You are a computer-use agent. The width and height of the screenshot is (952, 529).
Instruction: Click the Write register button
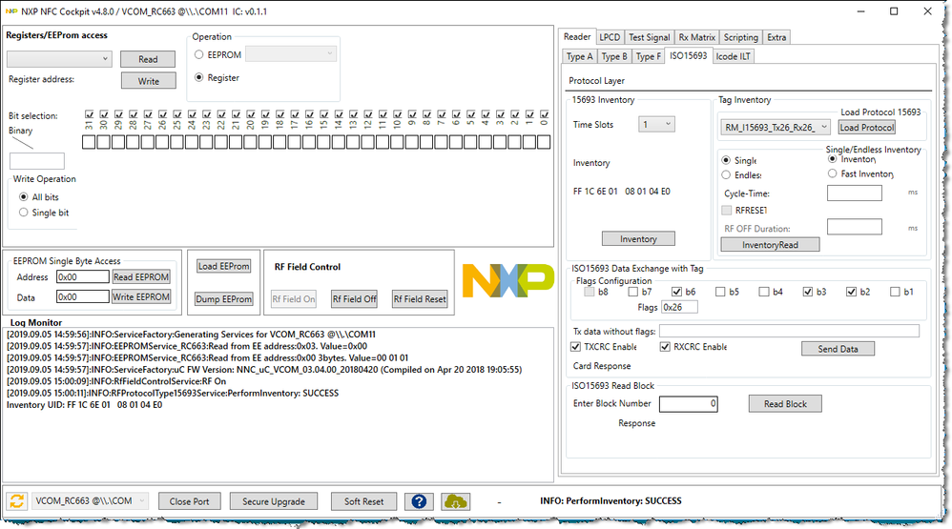[x=148, y=81]
